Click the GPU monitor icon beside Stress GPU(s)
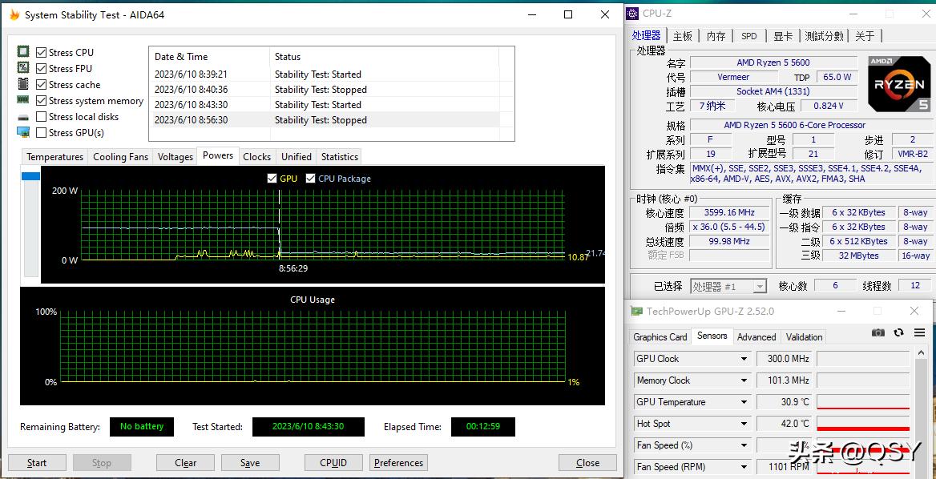 tap(23, 132)
